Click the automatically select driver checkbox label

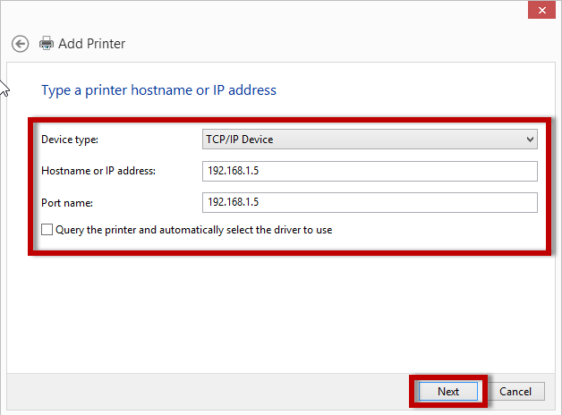[x=193, y=230]
